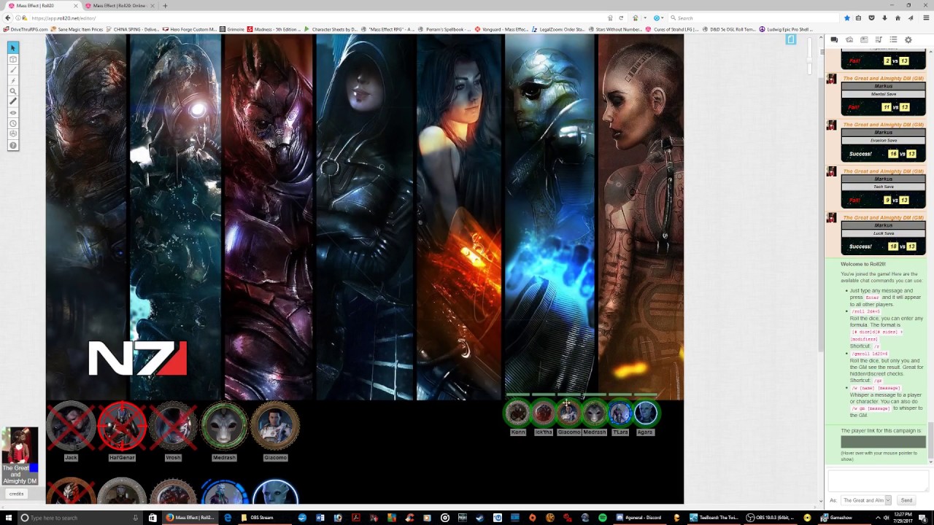934x525 pixels.
Task: Open the Sane Magic Item Prices bookmark
Action: coord(77,29)
